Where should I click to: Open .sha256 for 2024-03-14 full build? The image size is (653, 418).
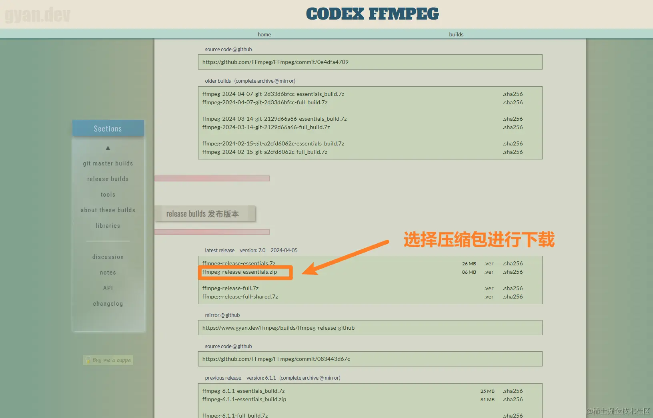pos(513,127)
